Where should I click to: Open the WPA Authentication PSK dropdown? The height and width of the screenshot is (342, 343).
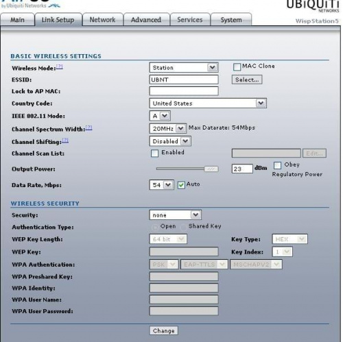164,265
